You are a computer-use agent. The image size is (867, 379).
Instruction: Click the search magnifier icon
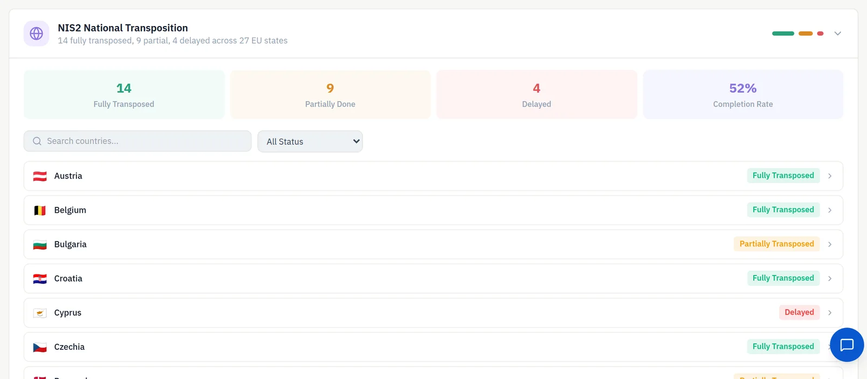point(37,141)
